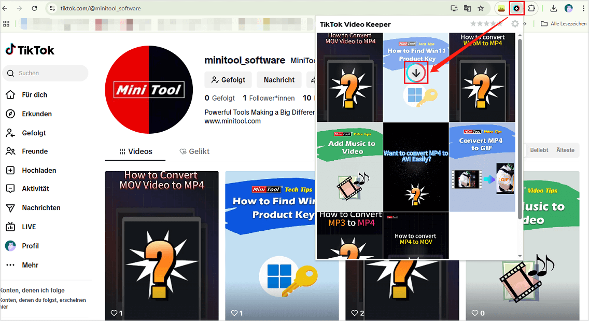
Task: Click the install app icon in the address bar
Action: point(454,8)
